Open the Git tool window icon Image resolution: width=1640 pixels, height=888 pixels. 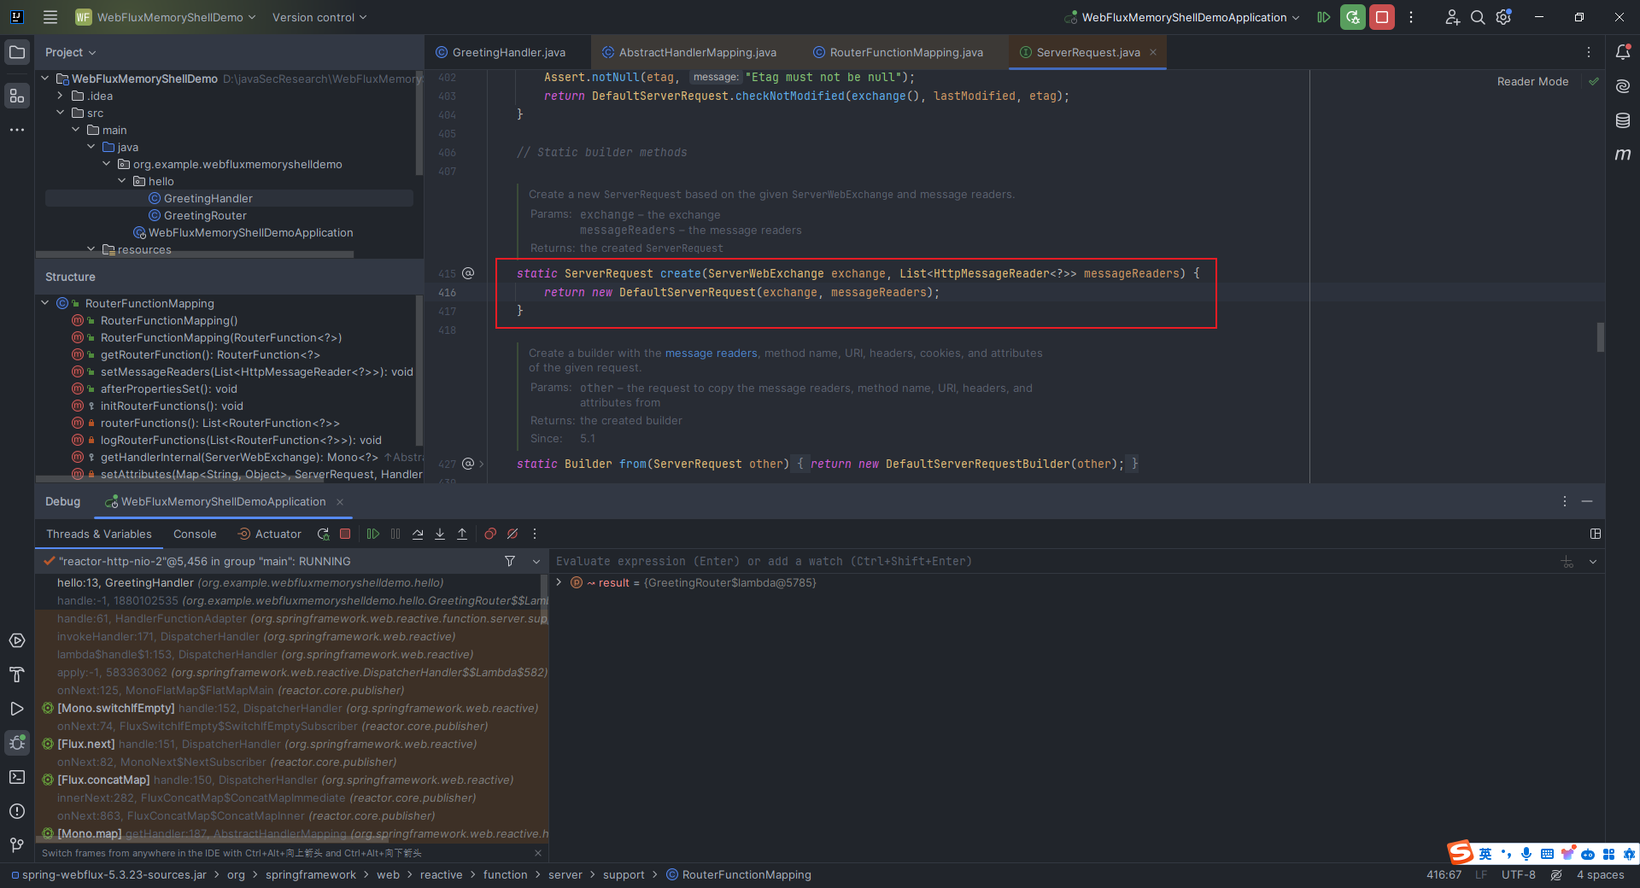coord(17,845)
